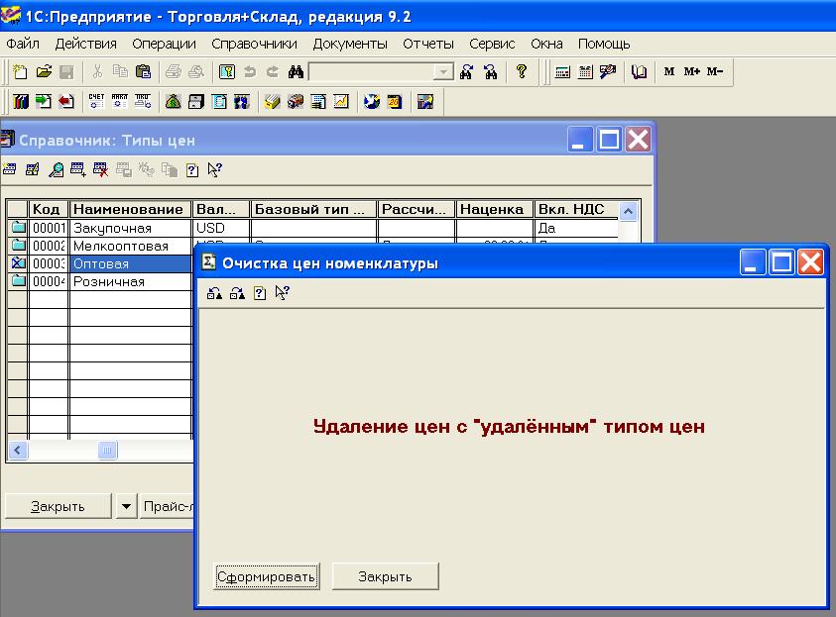Click the binoculars Find icon
This screenshot has height=617, width=836.
pos(295,72)
